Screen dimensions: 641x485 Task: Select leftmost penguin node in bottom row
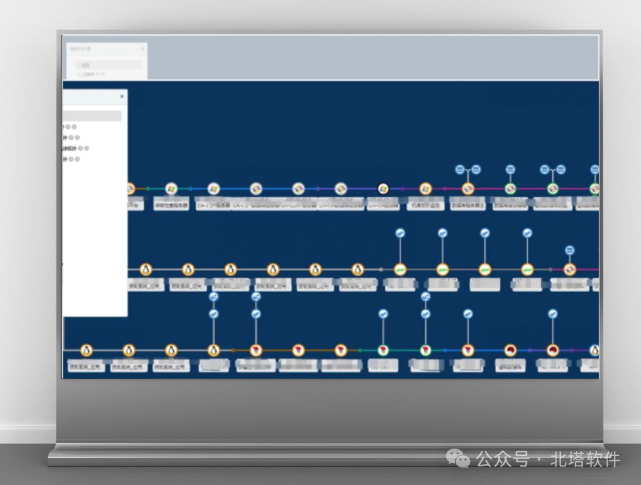tap(86, 350)
